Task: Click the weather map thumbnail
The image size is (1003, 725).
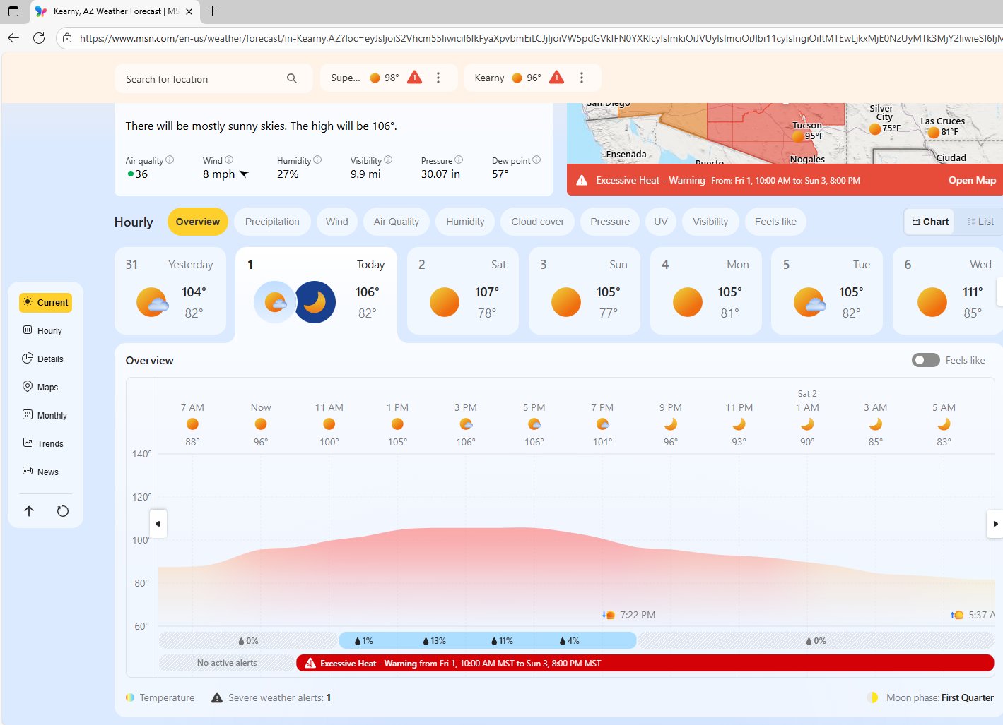Action: coord(785,133)
